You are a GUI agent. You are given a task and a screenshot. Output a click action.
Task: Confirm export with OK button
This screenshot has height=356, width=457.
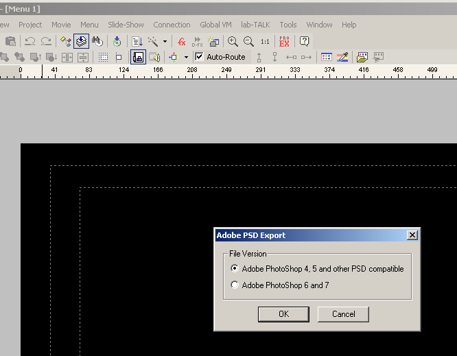[x=283, y=314]
